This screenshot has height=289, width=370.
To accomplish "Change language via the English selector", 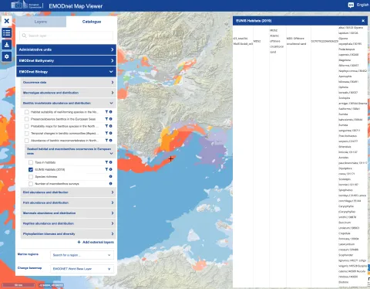I will (x=362, y=5).
